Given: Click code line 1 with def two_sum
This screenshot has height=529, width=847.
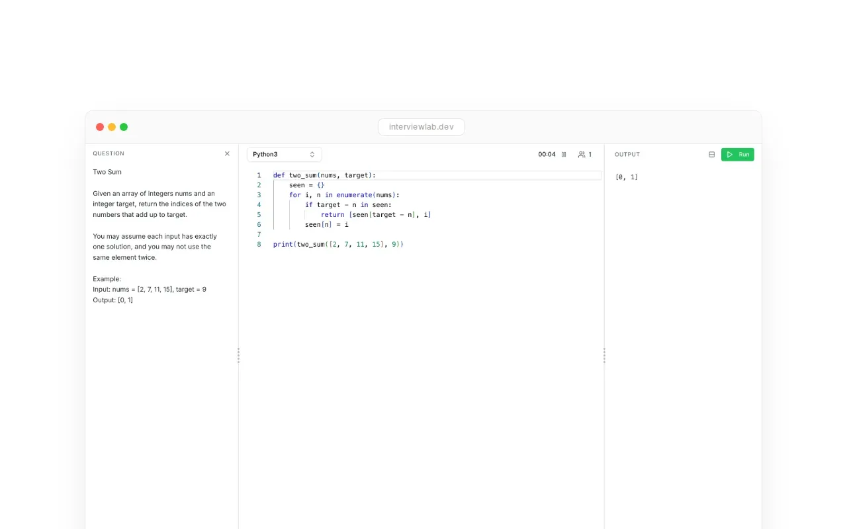Looking at the screenshot, I should pos(324,175).
